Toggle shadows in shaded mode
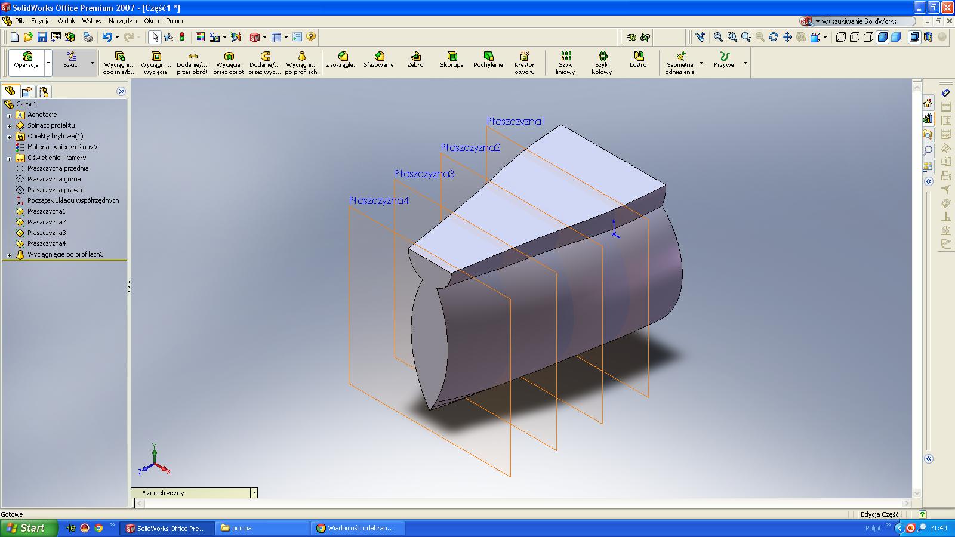 pos(914,37)
